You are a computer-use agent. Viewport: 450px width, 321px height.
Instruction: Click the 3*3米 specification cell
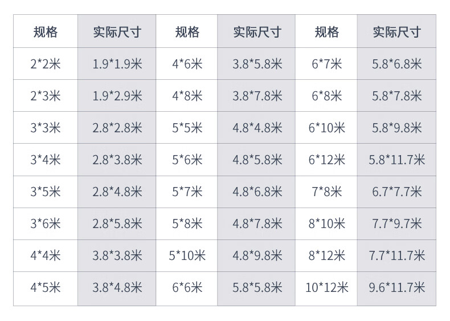pos(46,128)
